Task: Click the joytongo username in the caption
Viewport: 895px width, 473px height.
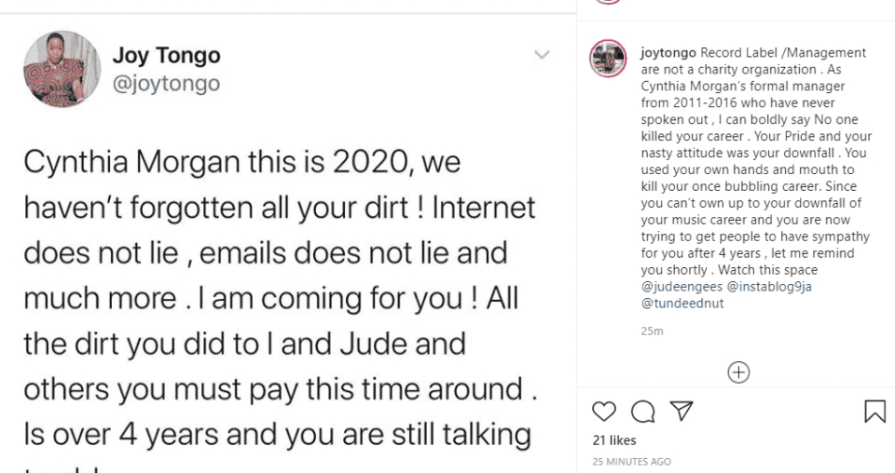Action: pos(668,52)
